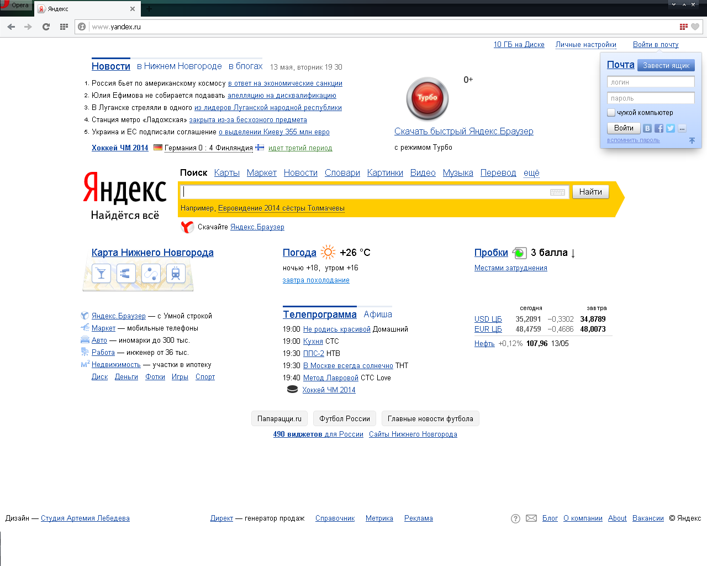Open the 10 ГБ на Диске link
The width and height of the screenshot is (707, 566).
coord(519,45)
